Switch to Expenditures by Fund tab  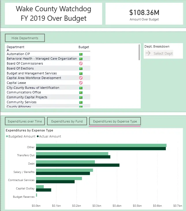(x=67, y=121)
